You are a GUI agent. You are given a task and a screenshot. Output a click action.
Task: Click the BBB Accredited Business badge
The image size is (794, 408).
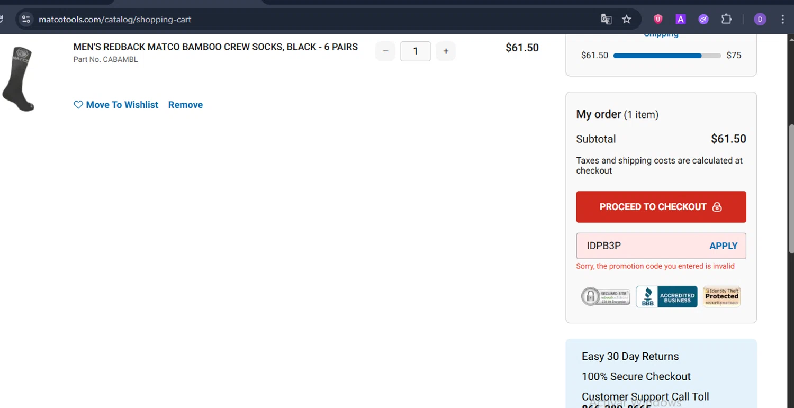click(666, 297)
